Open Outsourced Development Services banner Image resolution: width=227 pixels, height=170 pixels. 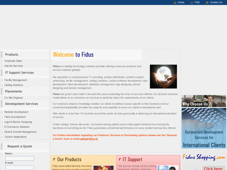tap(204, 128)
